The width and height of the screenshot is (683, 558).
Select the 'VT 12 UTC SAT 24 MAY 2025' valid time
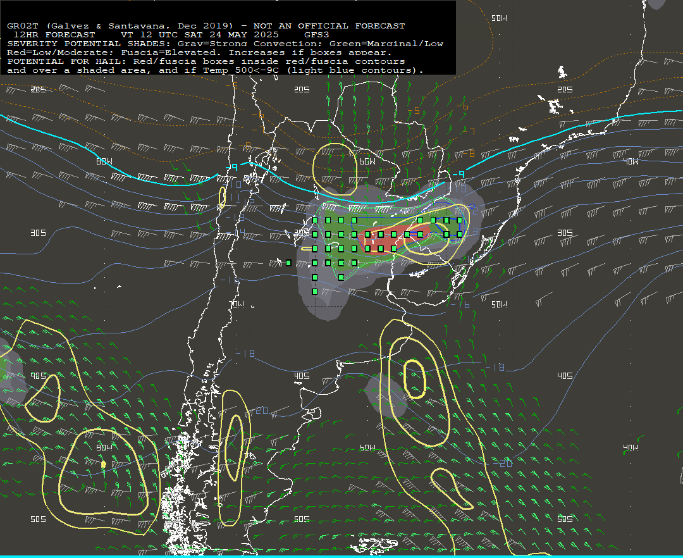pos(199,35)
